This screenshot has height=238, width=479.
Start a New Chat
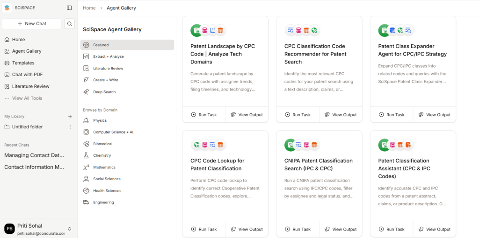coord(32,23)
